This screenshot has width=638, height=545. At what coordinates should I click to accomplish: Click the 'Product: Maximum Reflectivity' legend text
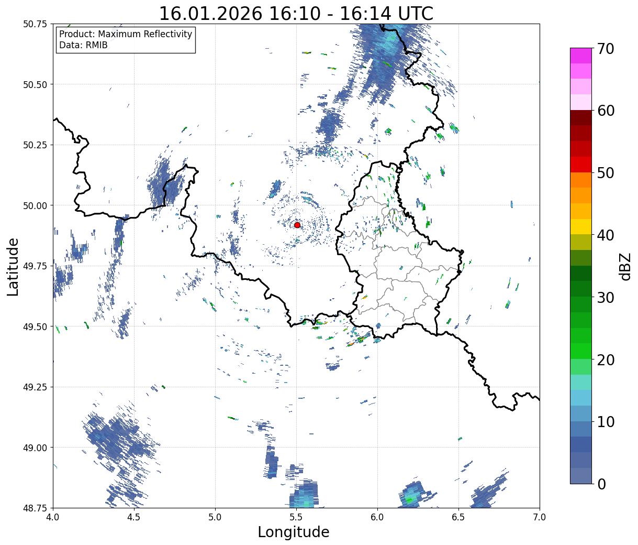coord(126,34)
